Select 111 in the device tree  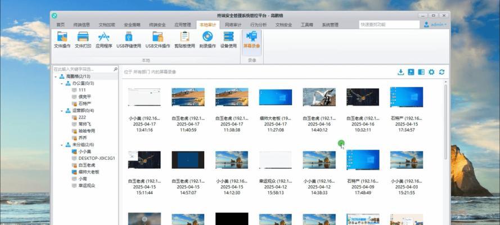pyautogui.click(x=82, y=90)
